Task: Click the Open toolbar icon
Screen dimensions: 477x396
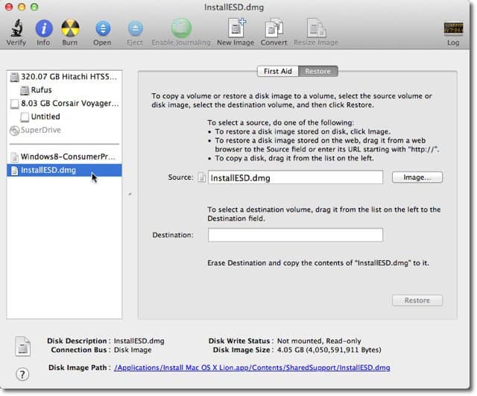Action: pos(103,28)
